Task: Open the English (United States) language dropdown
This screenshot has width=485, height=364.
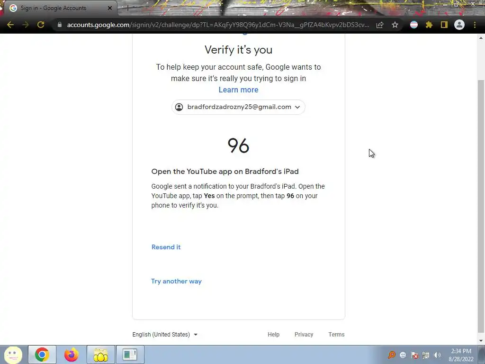Action: (x=165, y=335)
